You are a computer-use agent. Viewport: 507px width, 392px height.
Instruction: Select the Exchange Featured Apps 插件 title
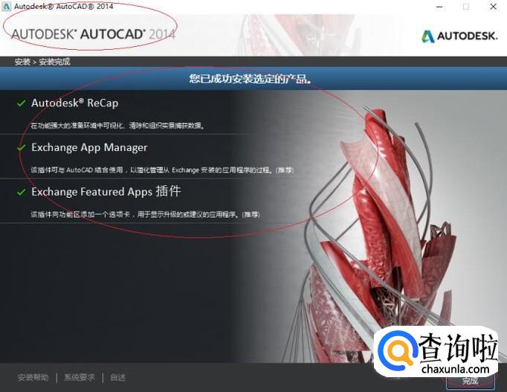point(106,191)
